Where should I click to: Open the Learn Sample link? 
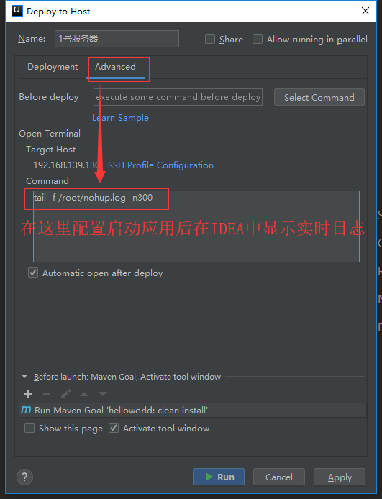pos(120,118)
